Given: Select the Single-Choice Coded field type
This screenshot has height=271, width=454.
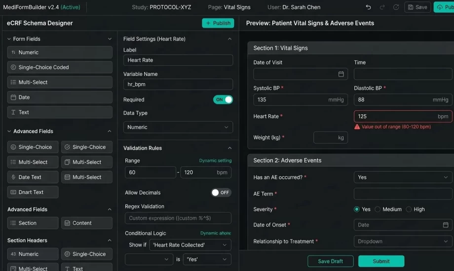Looking at the screenshot, I should point(60,67).
